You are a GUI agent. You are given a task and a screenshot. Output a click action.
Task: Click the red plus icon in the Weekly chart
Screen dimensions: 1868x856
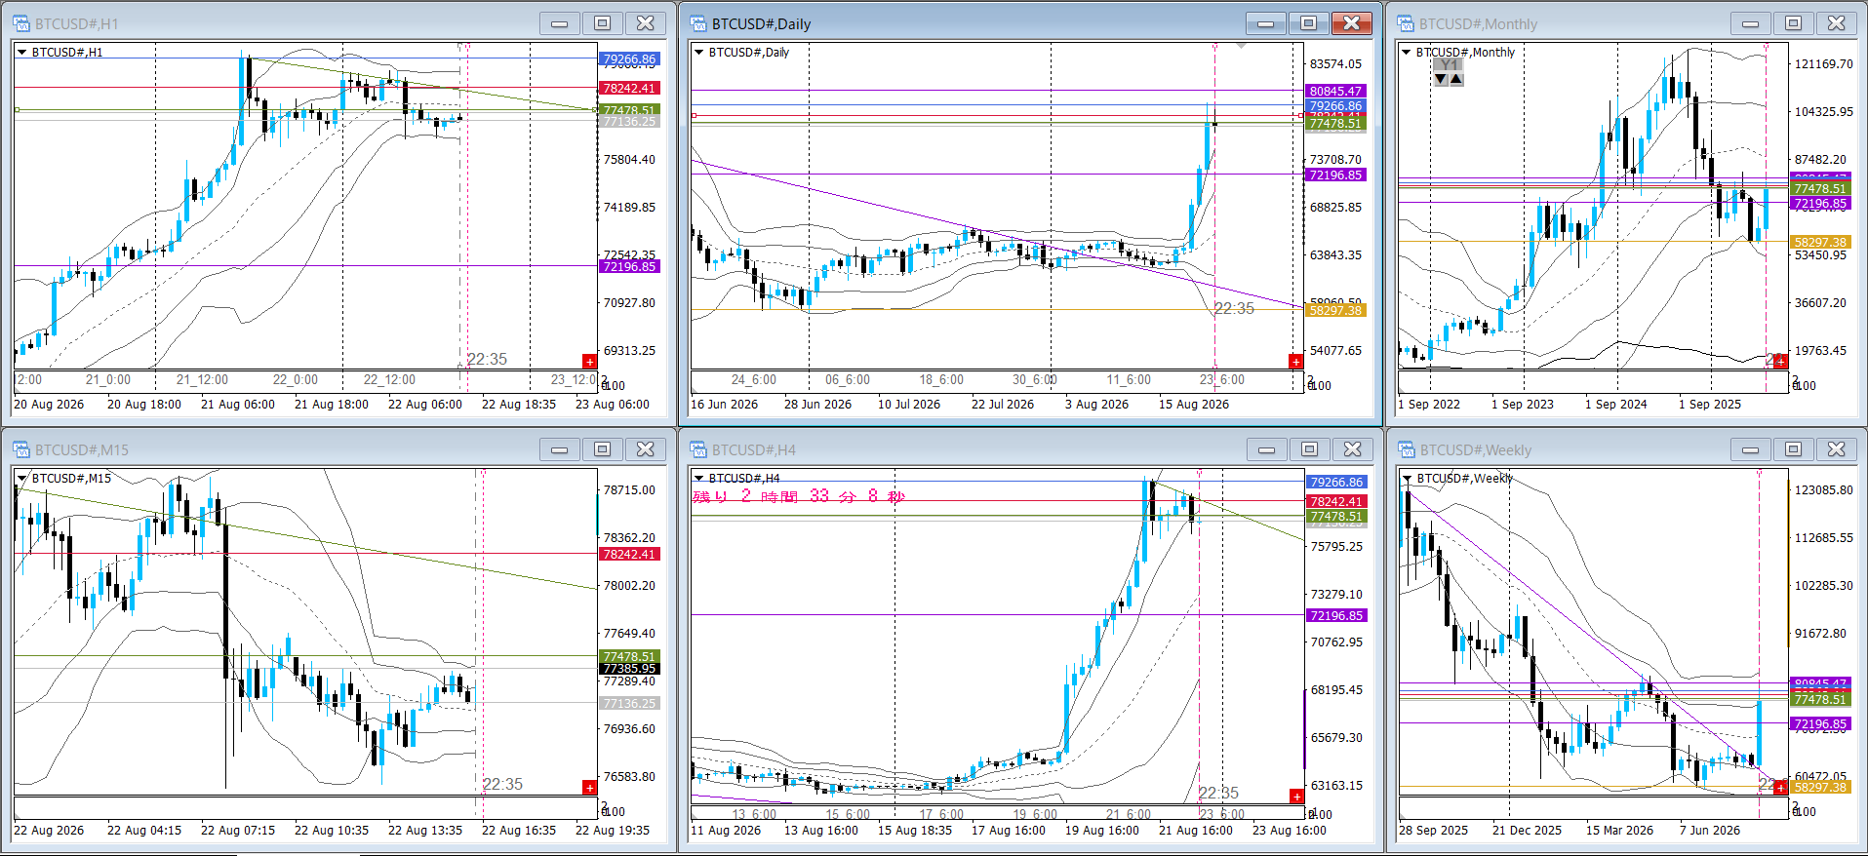tap(1780, 787)
